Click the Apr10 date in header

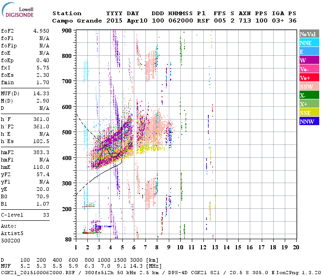pos(137,21)
